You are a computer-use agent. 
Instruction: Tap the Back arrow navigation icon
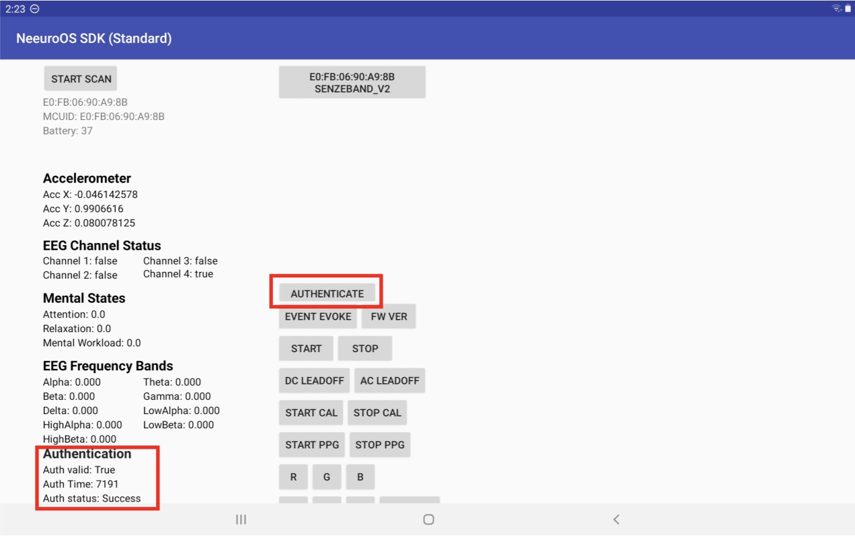pyautogui.click(x=616, y=519)
